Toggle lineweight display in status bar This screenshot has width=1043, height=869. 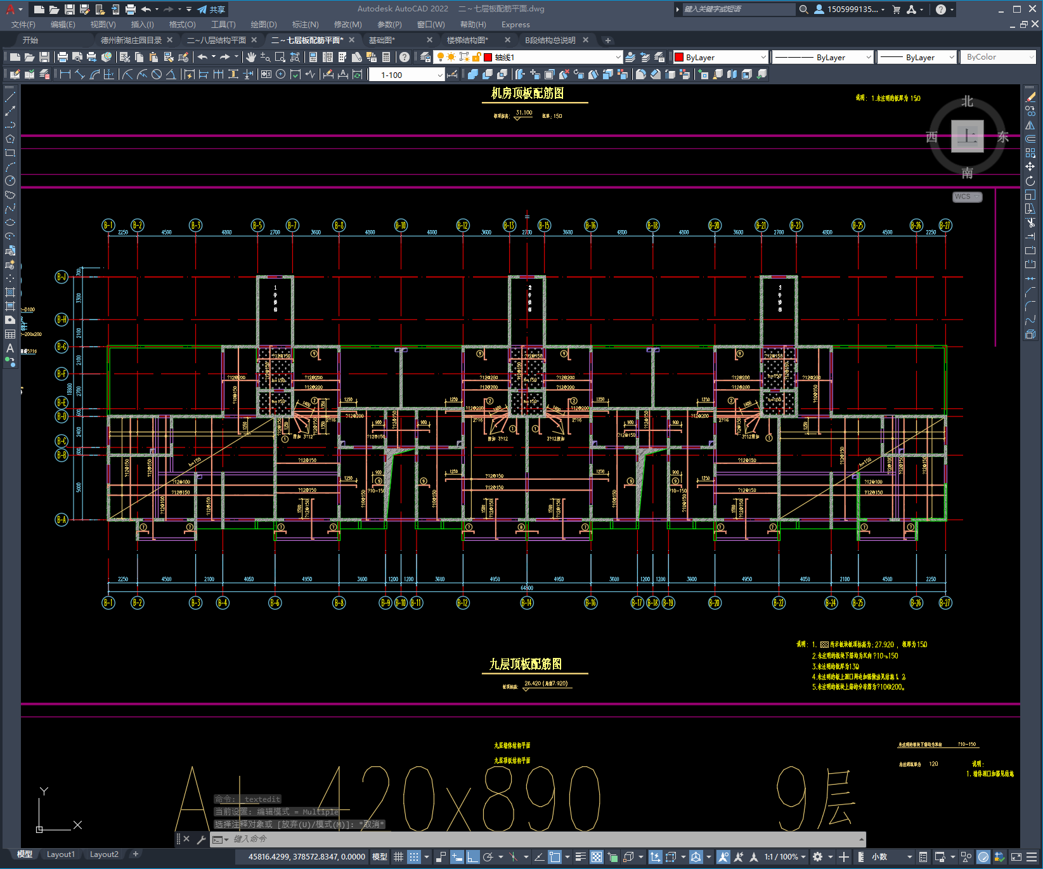tap(580, 857)
